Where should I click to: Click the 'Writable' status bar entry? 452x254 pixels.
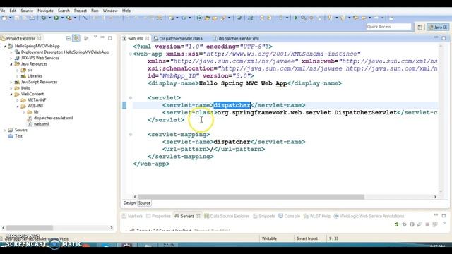pos(269,238)
